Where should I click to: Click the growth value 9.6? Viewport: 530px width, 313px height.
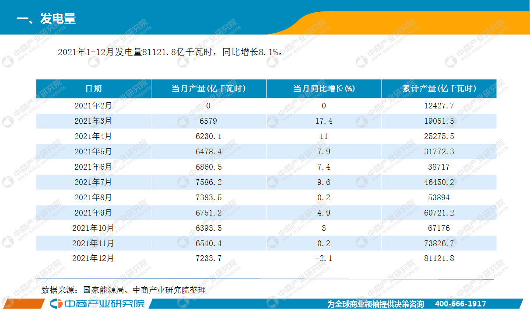tap(324, 182)
